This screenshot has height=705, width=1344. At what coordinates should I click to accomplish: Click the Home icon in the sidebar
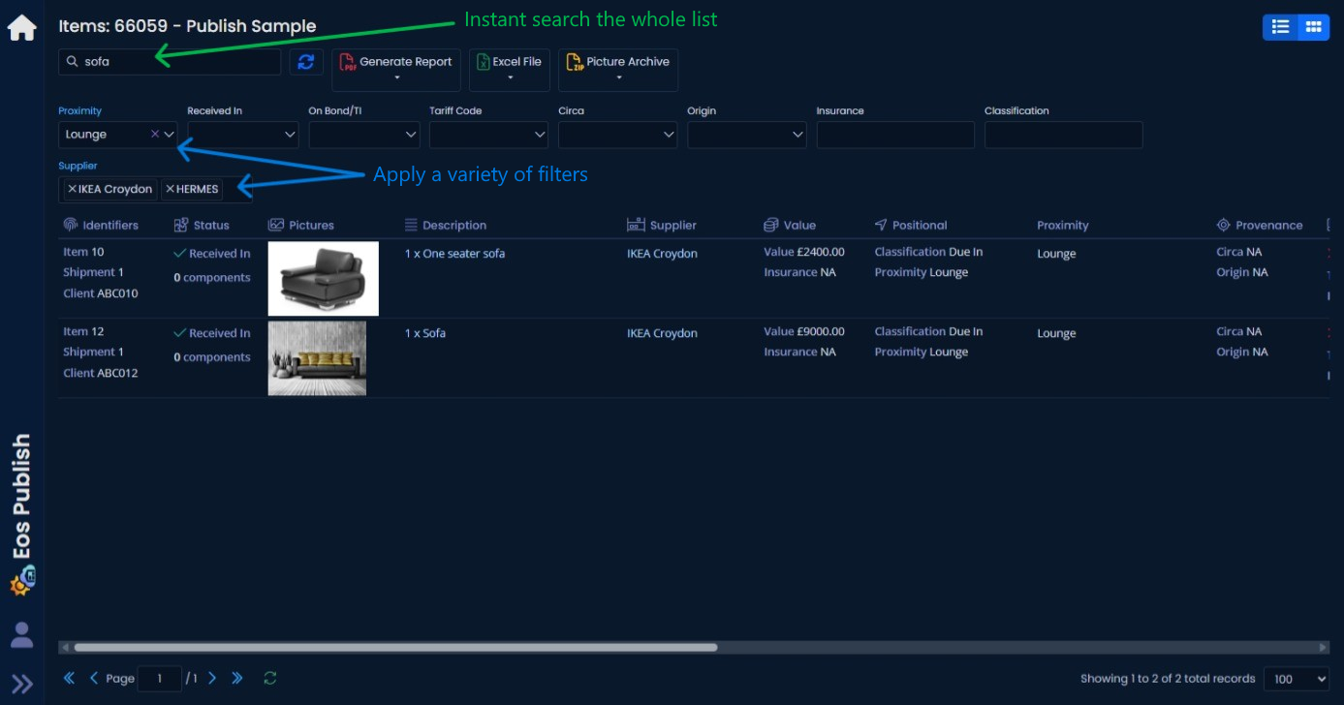tap(21, 28)
